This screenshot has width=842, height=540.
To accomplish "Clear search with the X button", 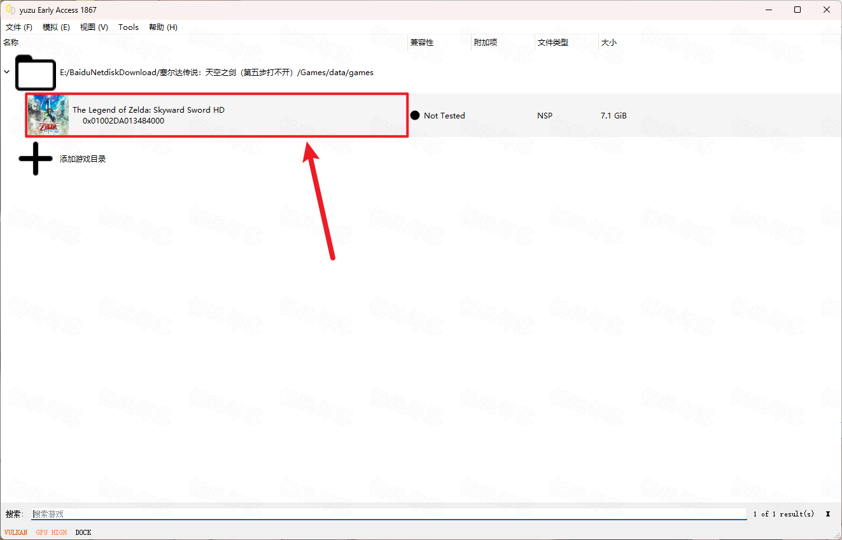I will click(x=828, y=514).
